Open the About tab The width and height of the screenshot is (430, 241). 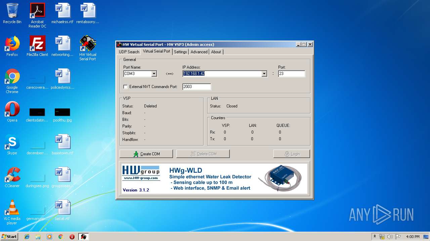[x=216, y=52]
